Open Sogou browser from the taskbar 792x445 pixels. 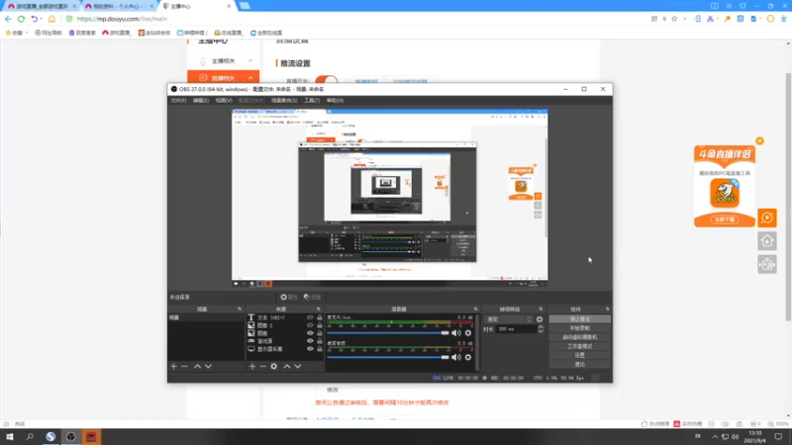[50, 437]
